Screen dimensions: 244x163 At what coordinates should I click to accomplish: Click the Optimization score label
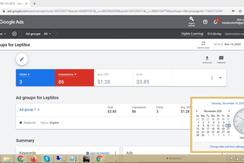click(x=234, y=34)
